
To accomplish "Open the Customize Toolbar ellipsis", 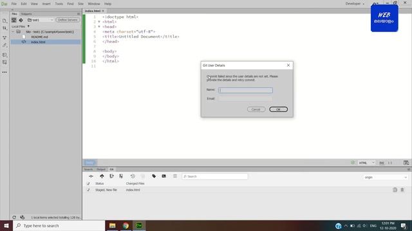I will click(5, 72).
